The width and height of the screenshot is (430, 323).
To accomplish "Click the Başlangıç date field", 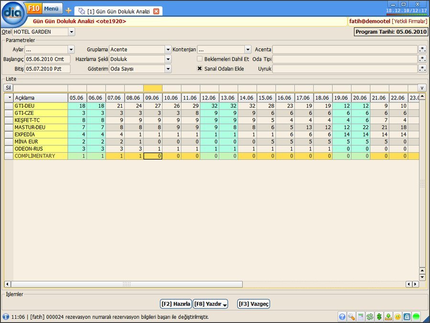I will [47, 59].
